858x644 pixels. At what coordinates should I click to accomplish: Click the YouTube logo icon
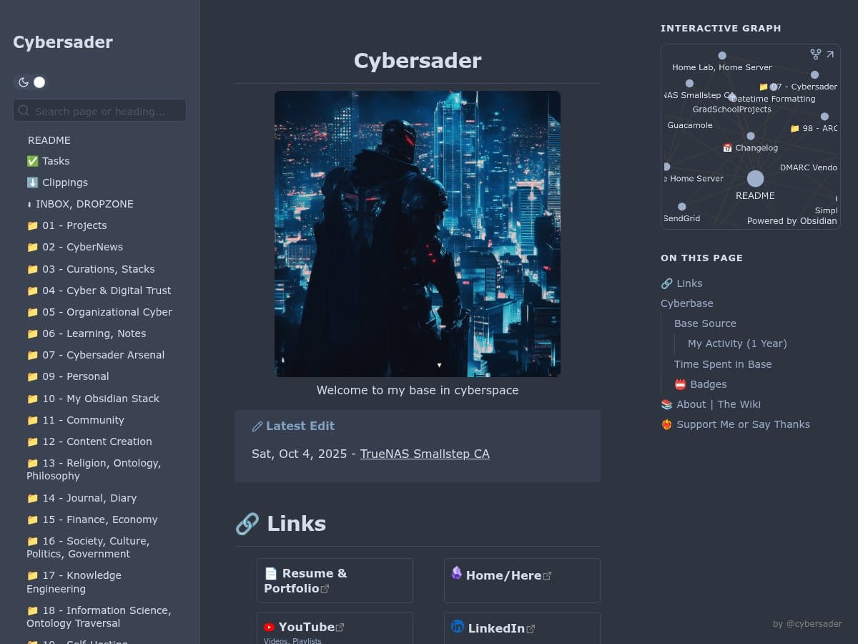tap(269, 628)
